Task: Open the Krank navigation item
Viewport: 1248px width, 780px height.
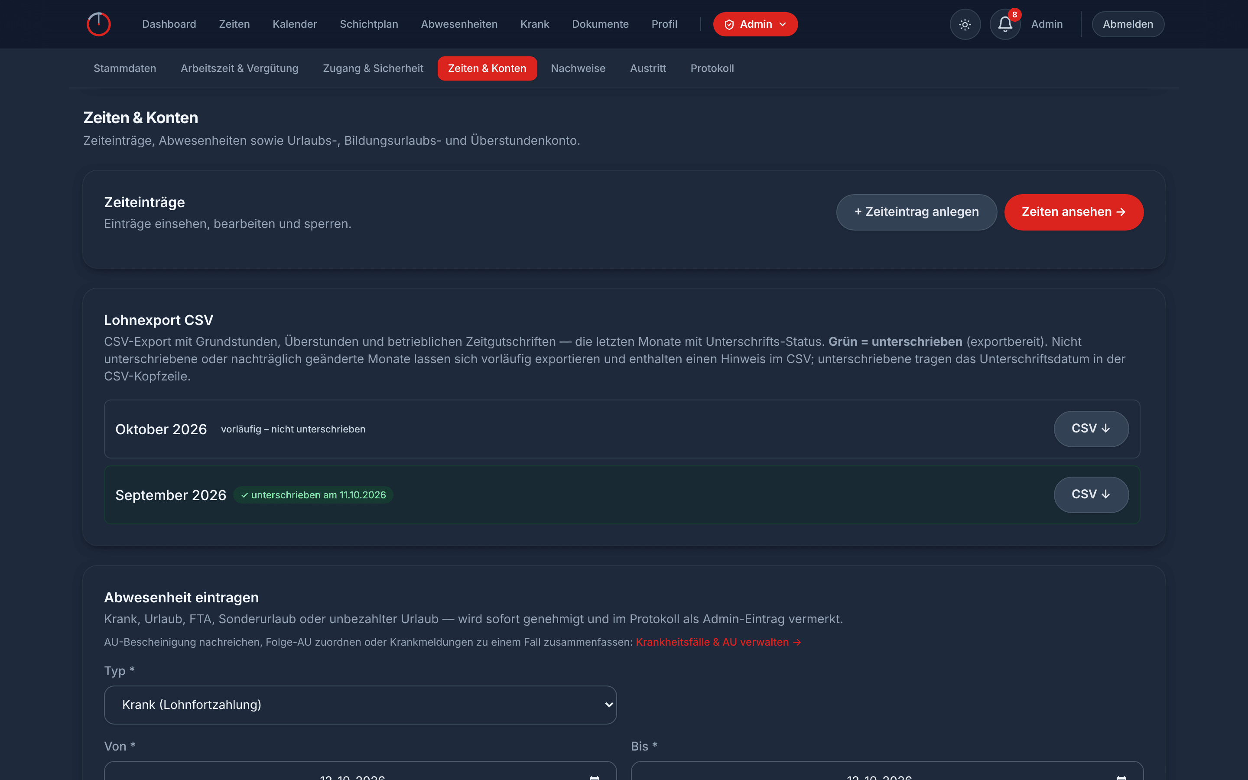Action: (534, 24)
